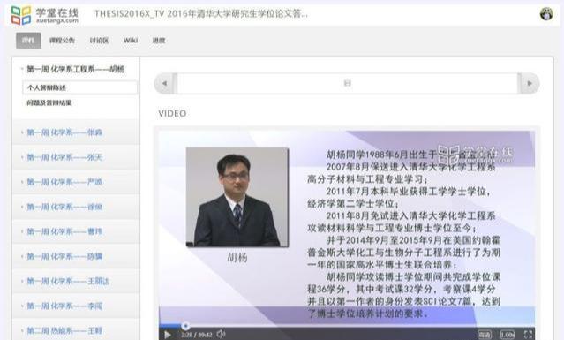Open the 高清 video quality selector

(485, 335)
